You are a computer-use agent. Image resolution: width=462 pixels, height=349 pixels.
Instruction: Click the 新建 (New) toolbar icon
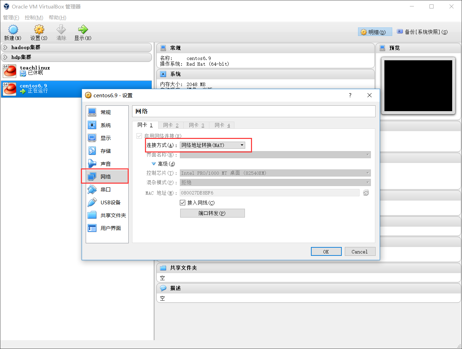click(x=13, y=30)
